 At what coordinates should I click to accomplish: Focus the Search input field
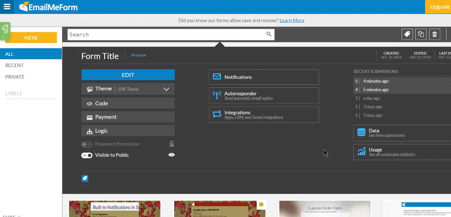pos(171,34)
